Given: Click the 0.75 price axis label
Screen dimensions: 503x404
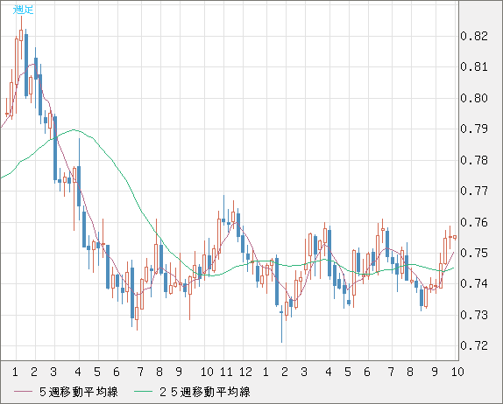Looking at the screenshot, I should coord(474,253).
